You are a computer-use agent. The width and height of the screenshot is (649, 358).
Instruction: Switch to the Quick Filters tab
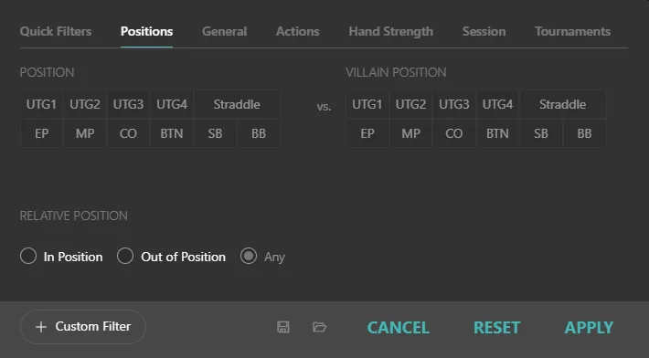[56, 31]
